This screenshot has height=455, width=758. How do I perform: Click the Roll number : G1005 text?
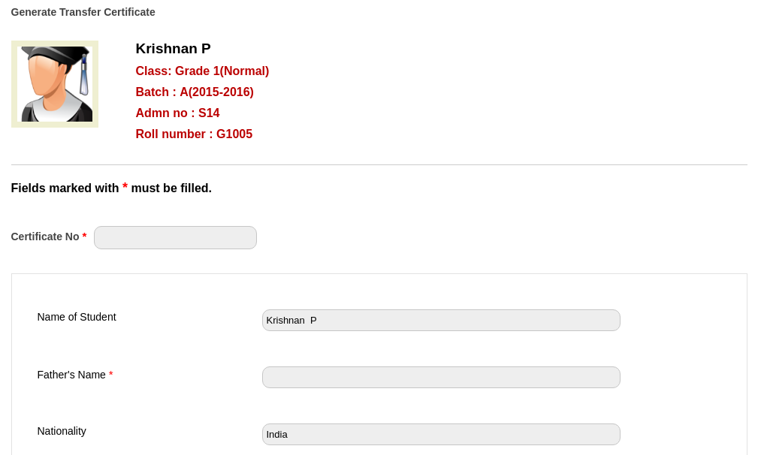tap(194, 134)
